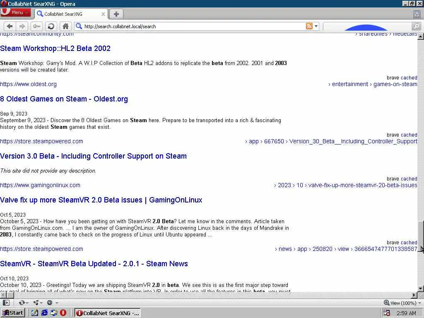Toggle the side panel button
This screenshot has height=318, width=424.
(x=6, y=303)
